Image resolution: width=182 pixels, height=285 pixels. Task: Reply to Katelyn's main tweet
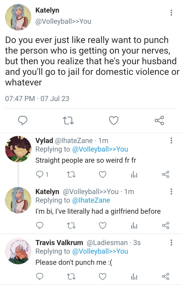pos(23,121)
